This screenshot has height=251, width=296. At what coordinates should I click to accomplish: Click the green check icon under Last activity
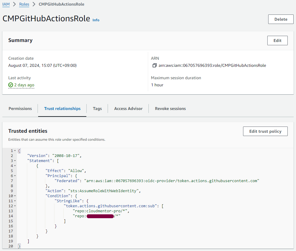pos(11,85)
